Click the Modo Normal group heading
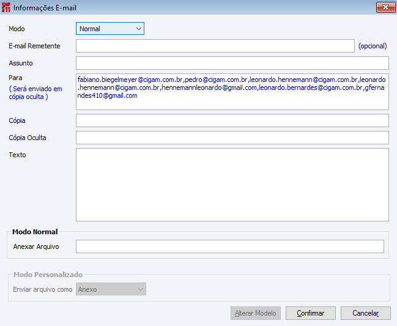This screenshot has height=326, width=397. coord(35,232)
